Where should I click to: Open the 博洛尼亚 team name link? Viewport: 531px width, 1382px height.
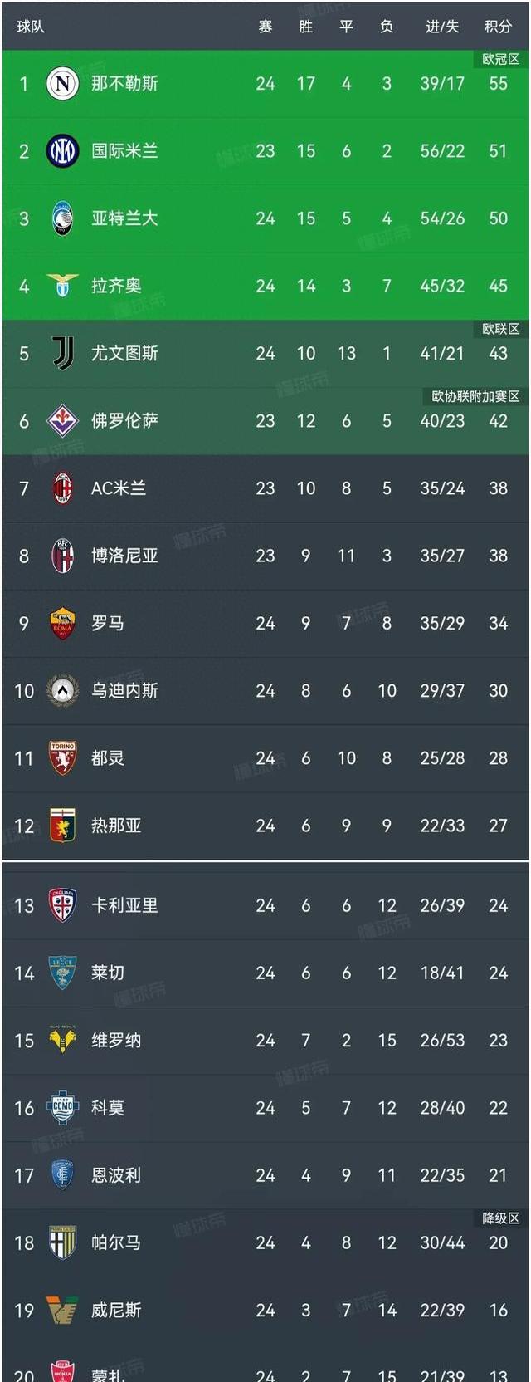(x=124, y=556)
